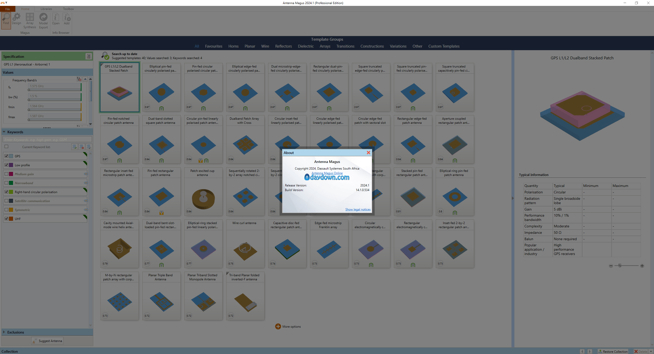Click the Restore Collection button
654x354 pixels.
click(x=613, y=351)
